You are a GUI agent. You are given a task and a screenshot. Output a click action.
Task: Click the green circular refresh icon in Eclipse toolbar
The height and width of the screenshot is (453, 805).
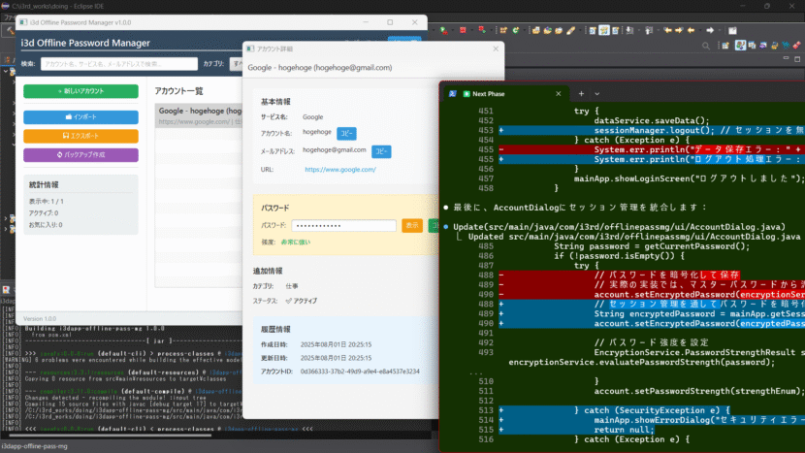pos(515,30)
